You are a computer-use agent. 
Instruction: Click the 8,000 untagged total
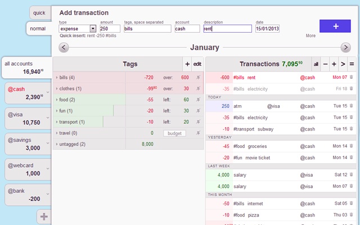(x=147, y=144)
